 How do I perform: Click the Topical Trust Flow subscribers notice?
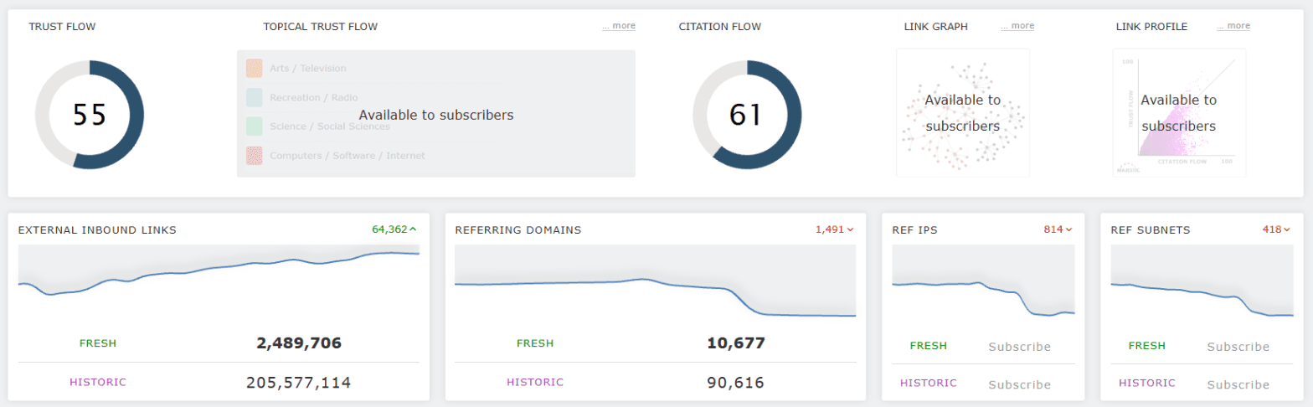click(x=435, y=115)
